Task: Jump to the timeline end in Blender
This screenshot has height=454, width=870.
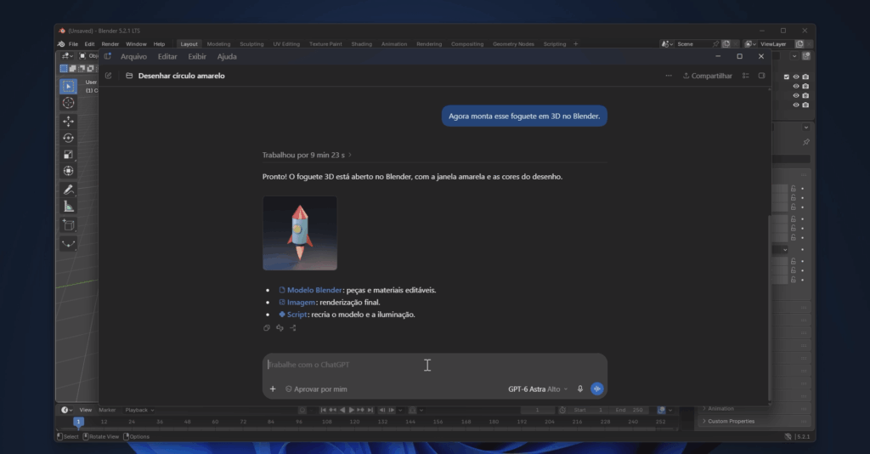Action: (370, 410)
